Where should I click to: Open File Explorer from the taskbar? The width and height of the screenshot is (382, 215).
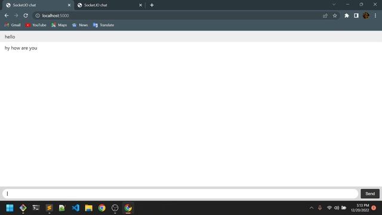point(89,208)
